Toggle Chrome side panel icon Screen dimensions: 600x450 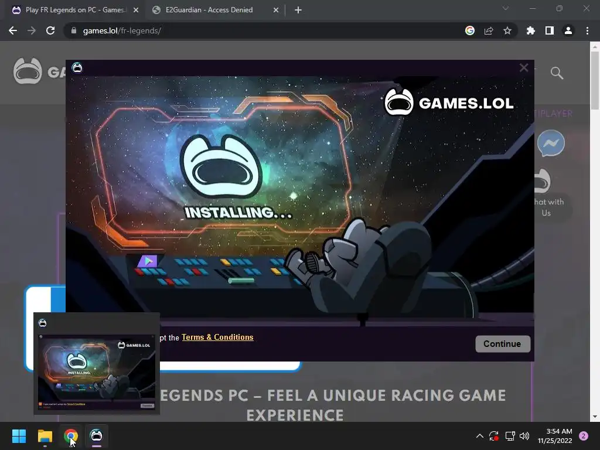pyautogui.click(x=550, y=30)
